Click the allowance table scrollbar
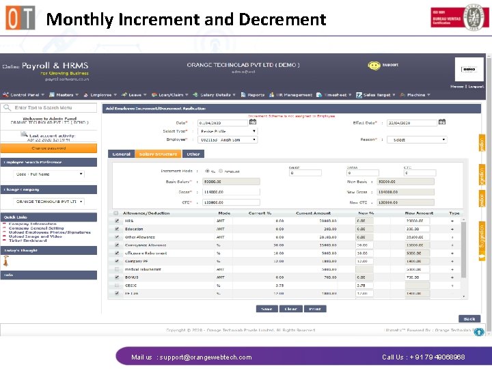 463,249
